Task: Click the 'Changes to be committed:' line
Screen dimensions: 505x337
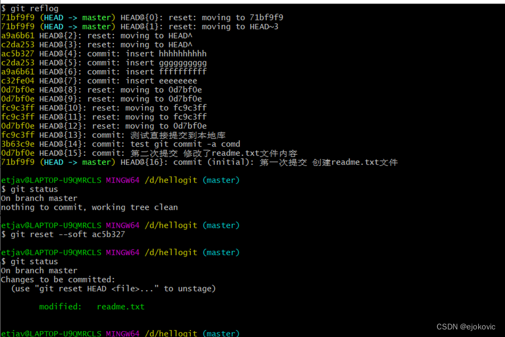Action: click(58, 279)
